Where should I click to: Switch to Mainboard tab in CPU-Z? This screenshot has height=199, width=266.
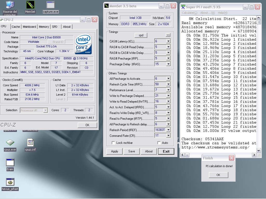(x=29, y=27)
